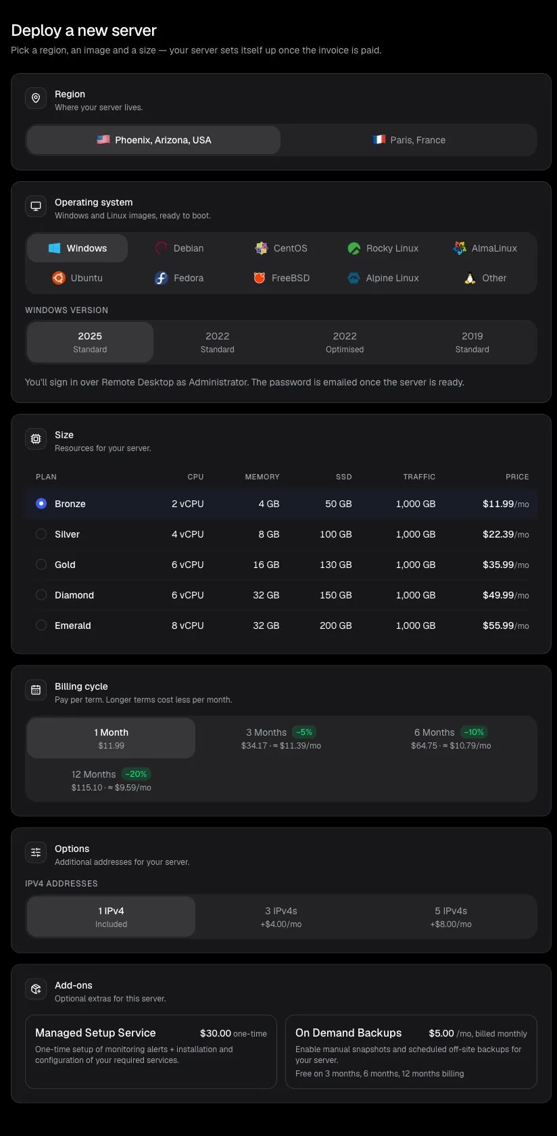Click the France flag icon

click(379, 140)
